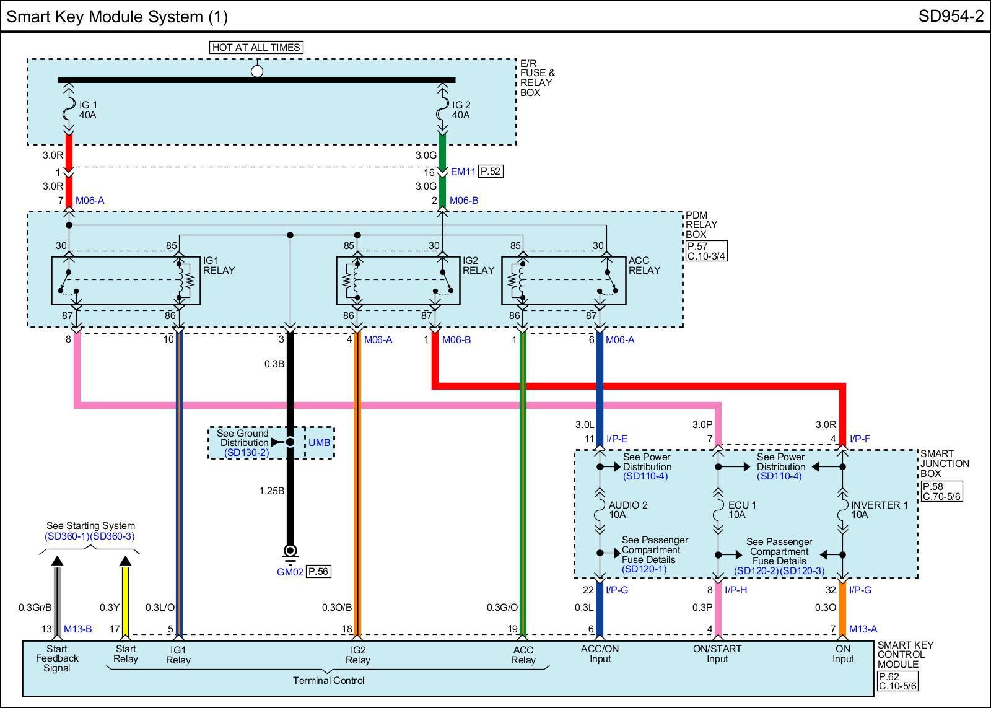
Task: Open the SD120-1 fuse details link
Action: (x=644, y=569)
